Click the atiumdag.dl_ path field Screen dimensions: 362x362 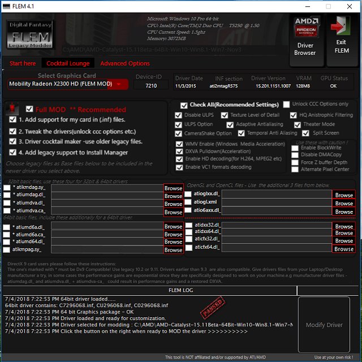point(107,196)
